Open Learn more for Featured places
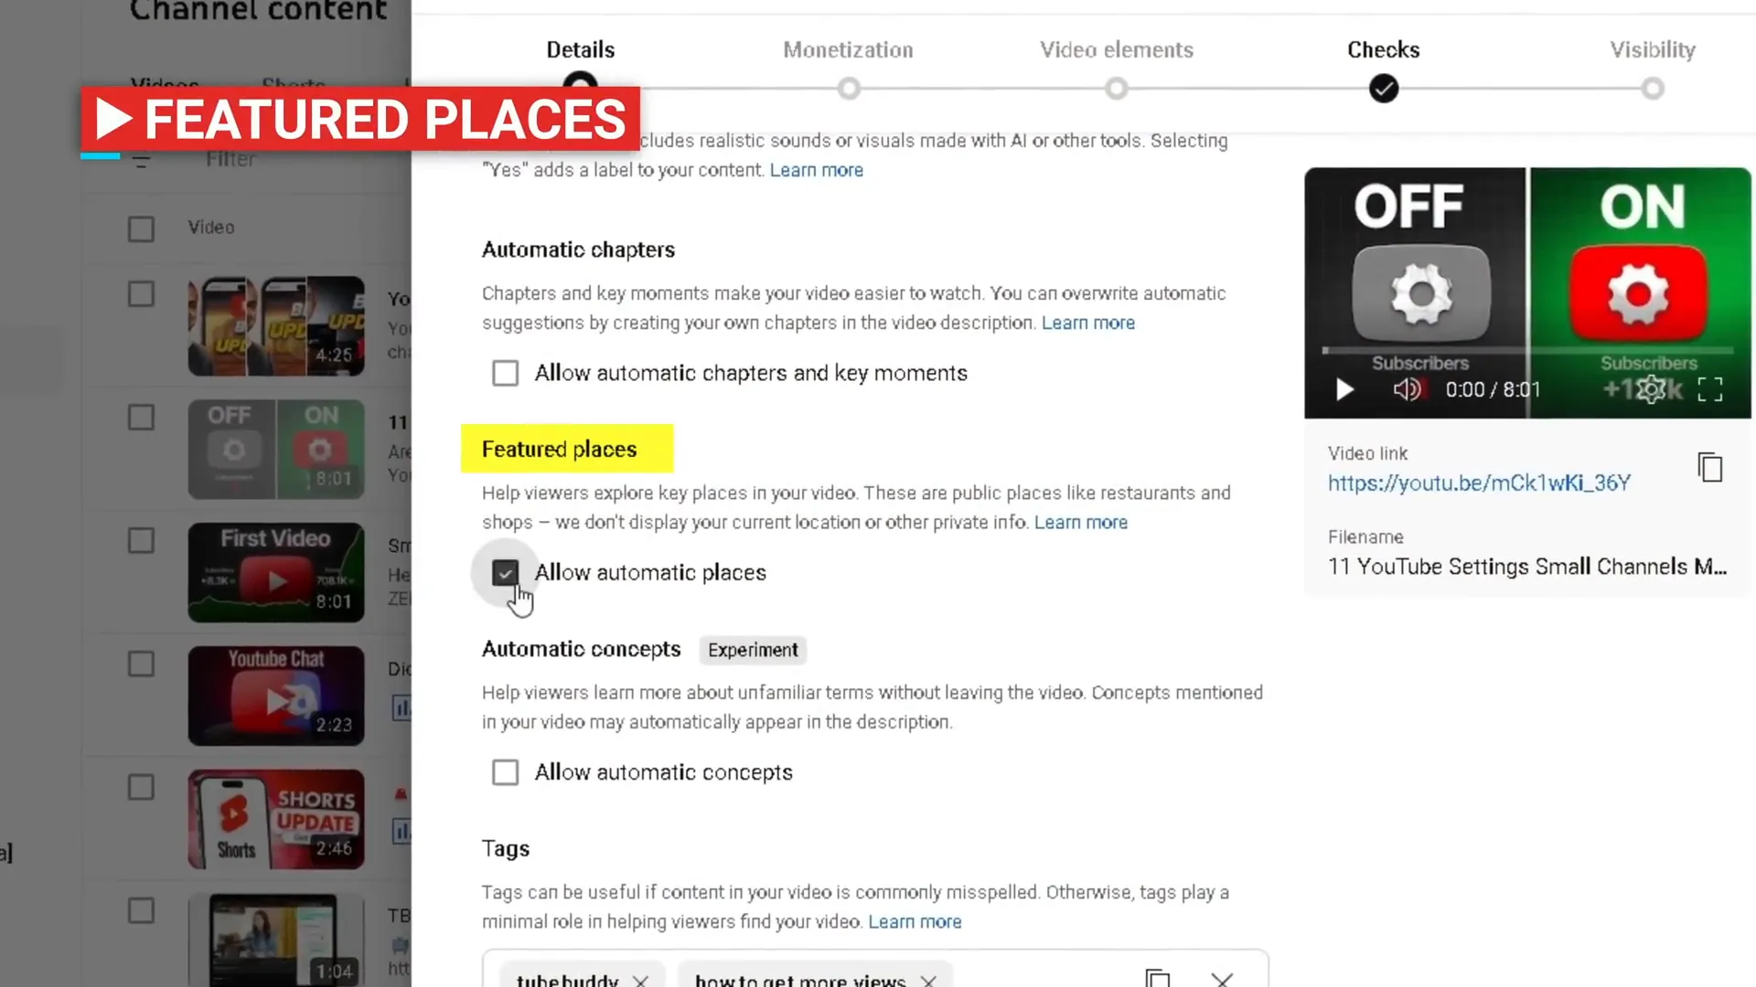The height and width of the screenshot is (987, 1756). (x=1081, y=522)
